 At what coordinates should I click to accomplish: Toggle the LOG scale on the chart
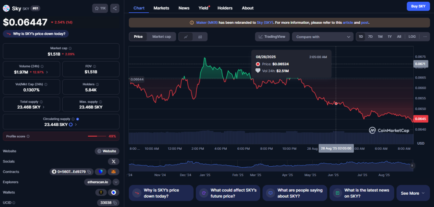pos(412,37)
